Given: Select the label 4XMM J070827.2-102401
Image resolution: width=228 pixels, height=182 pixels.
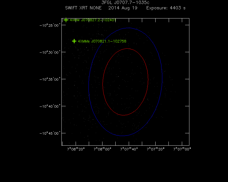Looking at the screenshot, I should [93, 20].
